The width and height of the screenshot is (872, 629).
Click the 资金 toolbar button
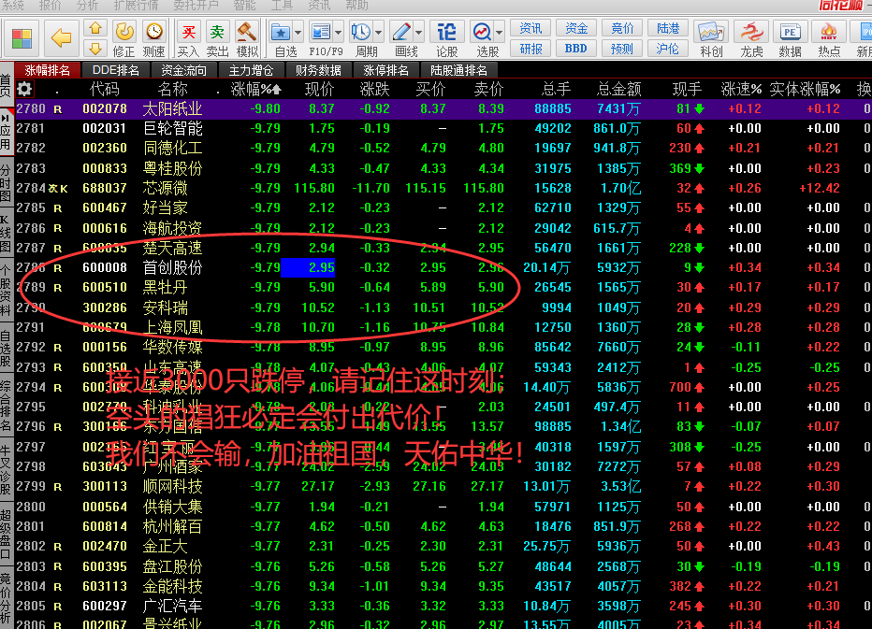pyautogui.click(x=576, y=28)
